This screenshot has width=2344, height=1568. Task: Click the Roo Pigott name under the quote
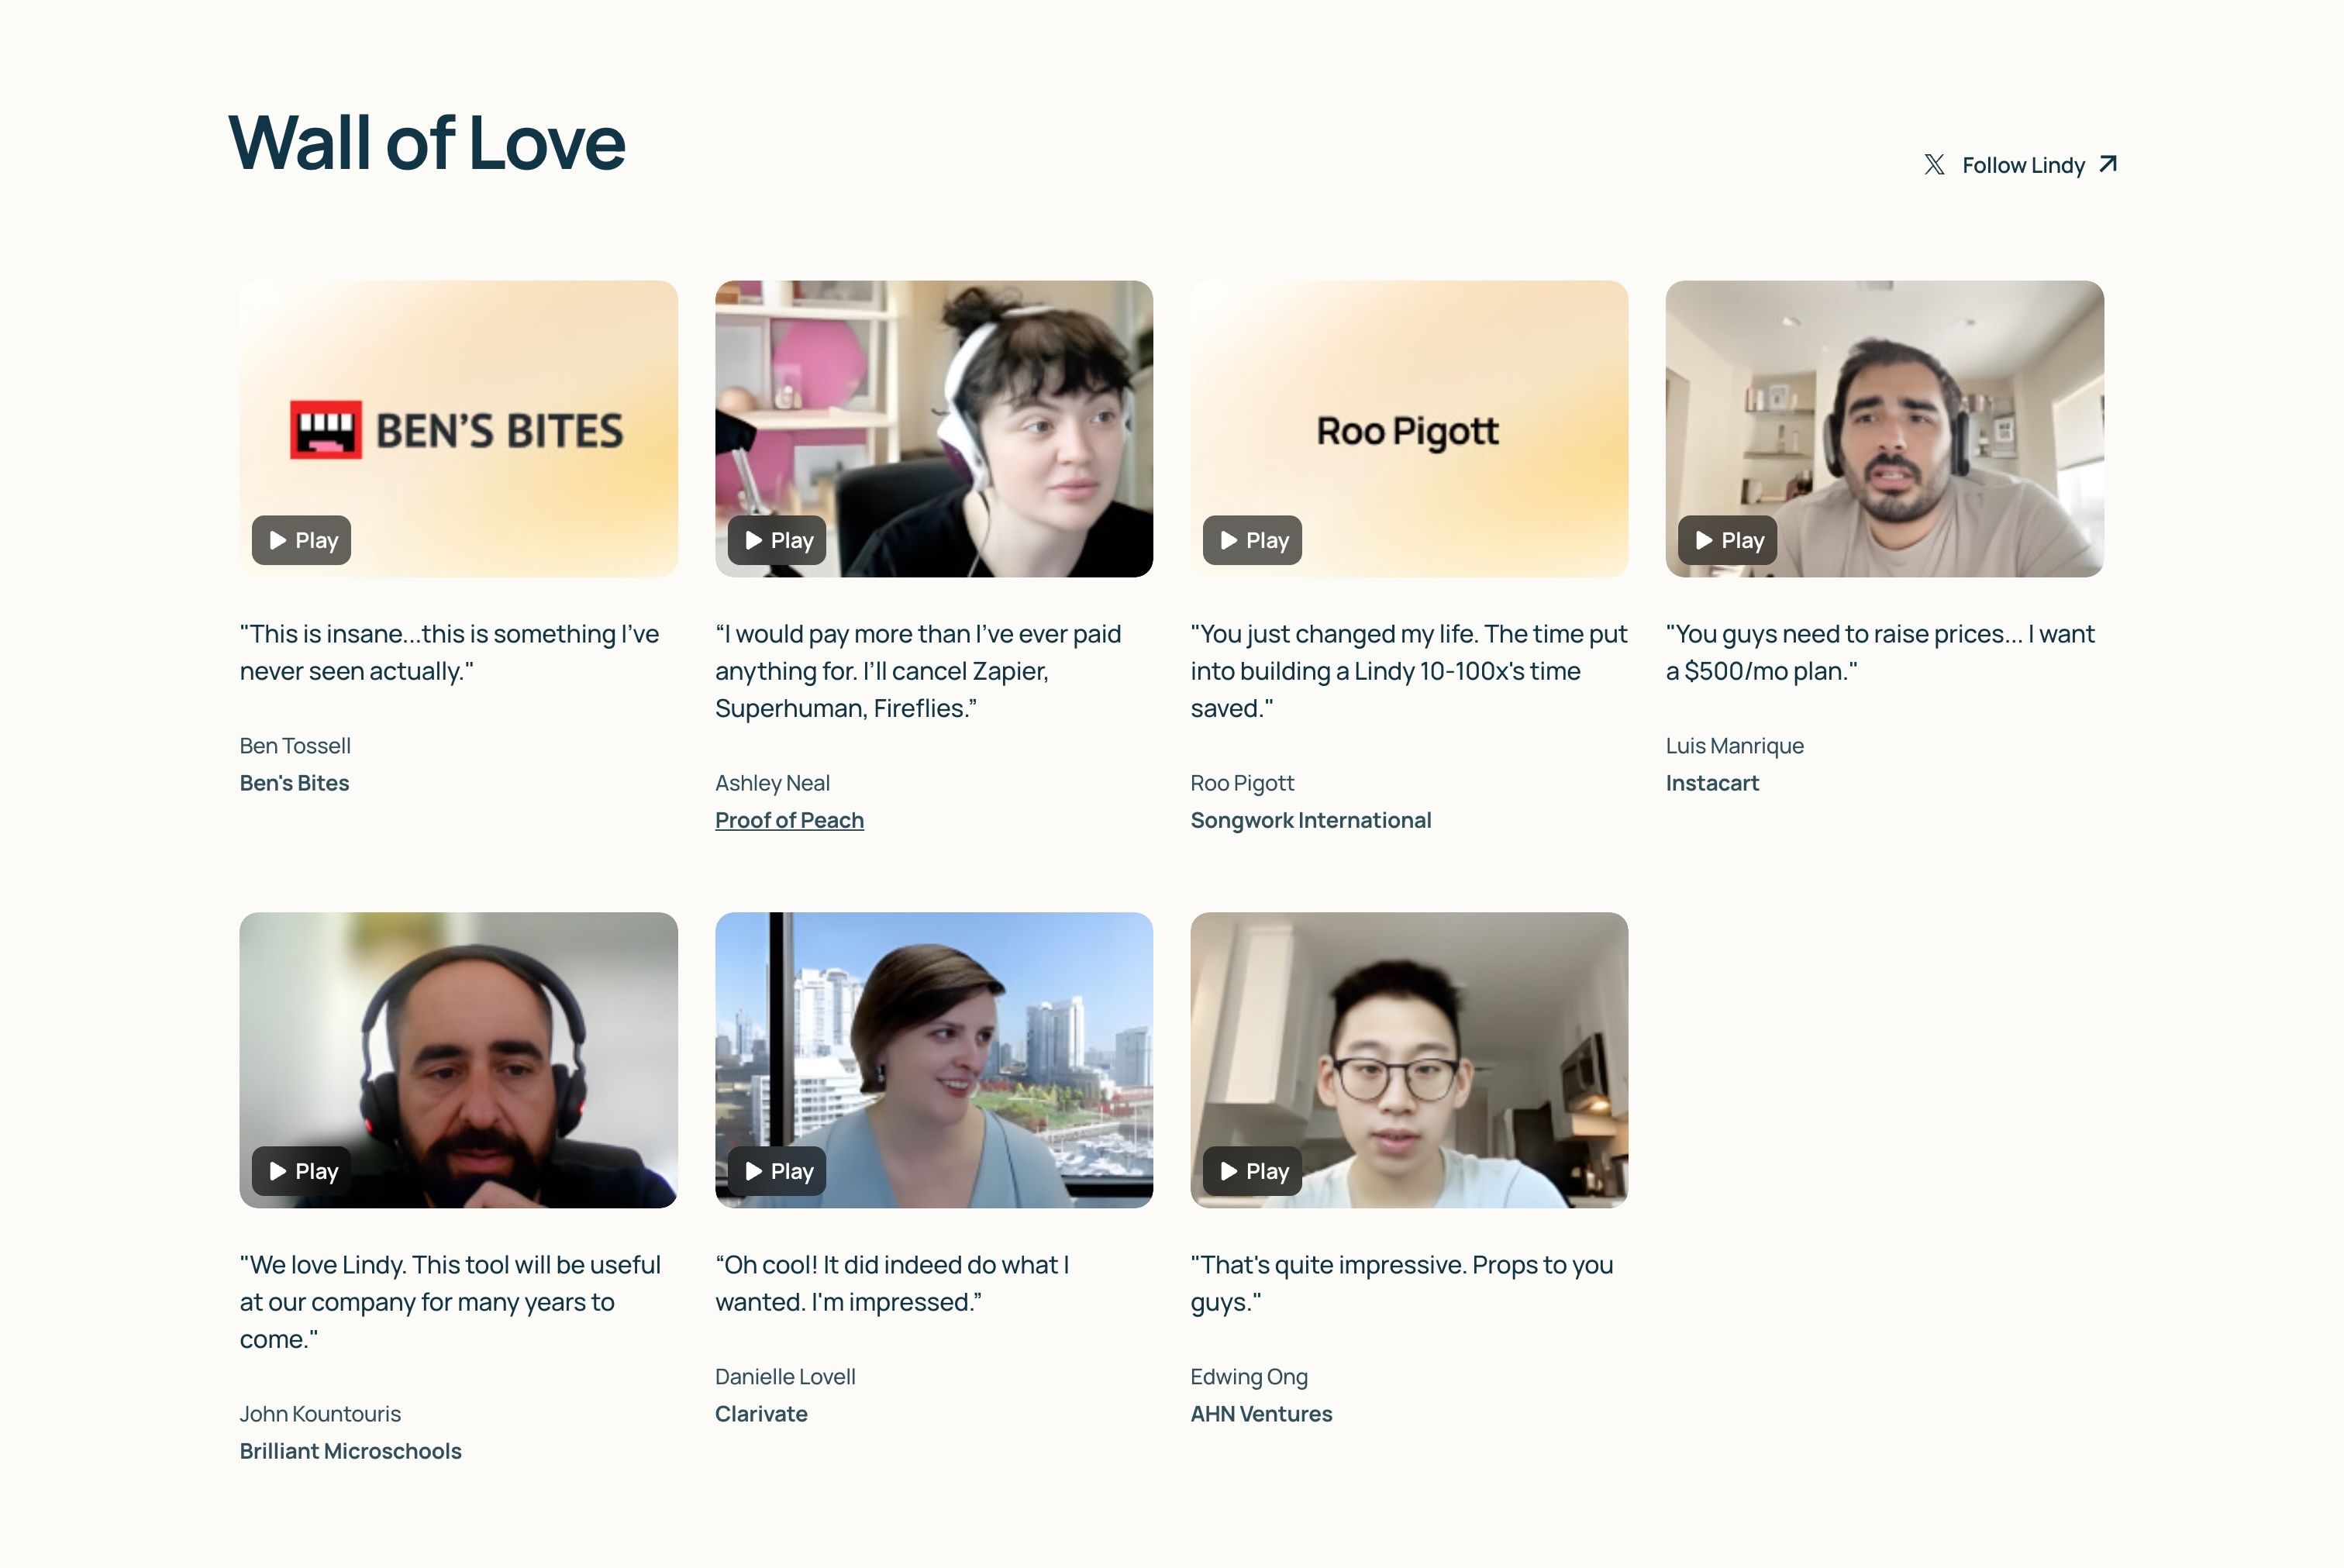[1242, 783]
